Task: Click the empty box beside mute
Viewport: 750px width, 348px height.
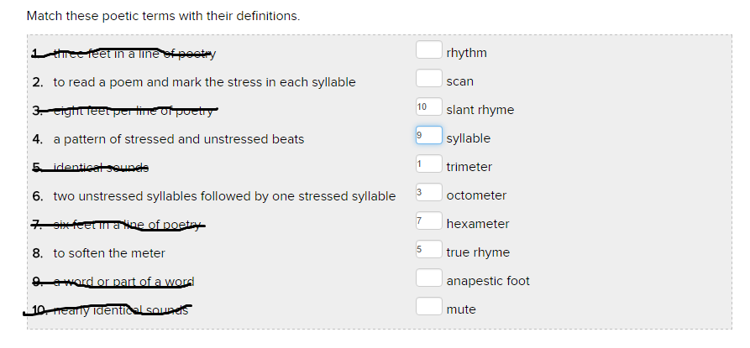Action: [x=428, y=308]
